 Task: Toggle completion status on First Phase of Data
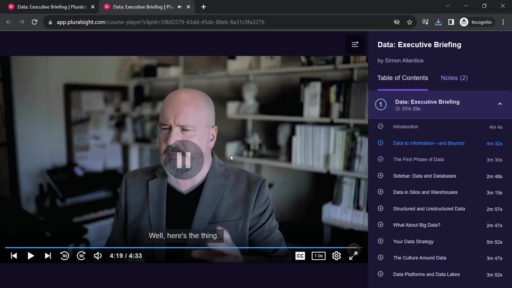point(381,159)
